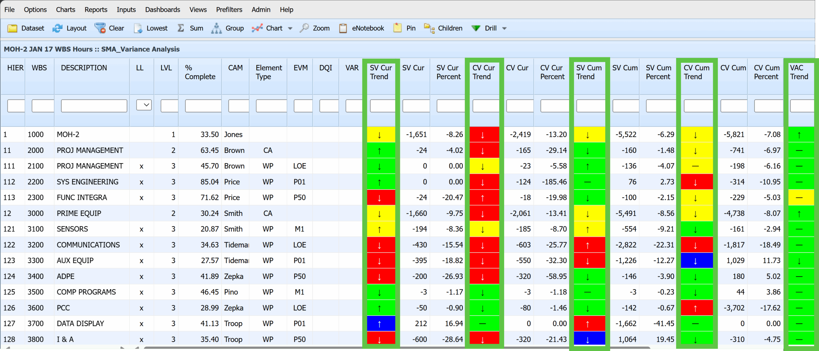Click the Lowest level icon
Viewport: 819px width, 351px height.
pyautogui.click(x=138, y=28)
